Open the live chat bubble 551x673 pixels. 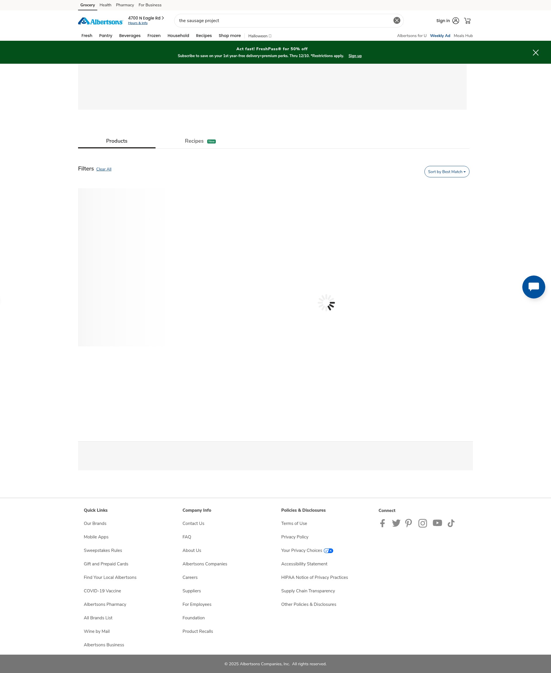coord(533,287)
